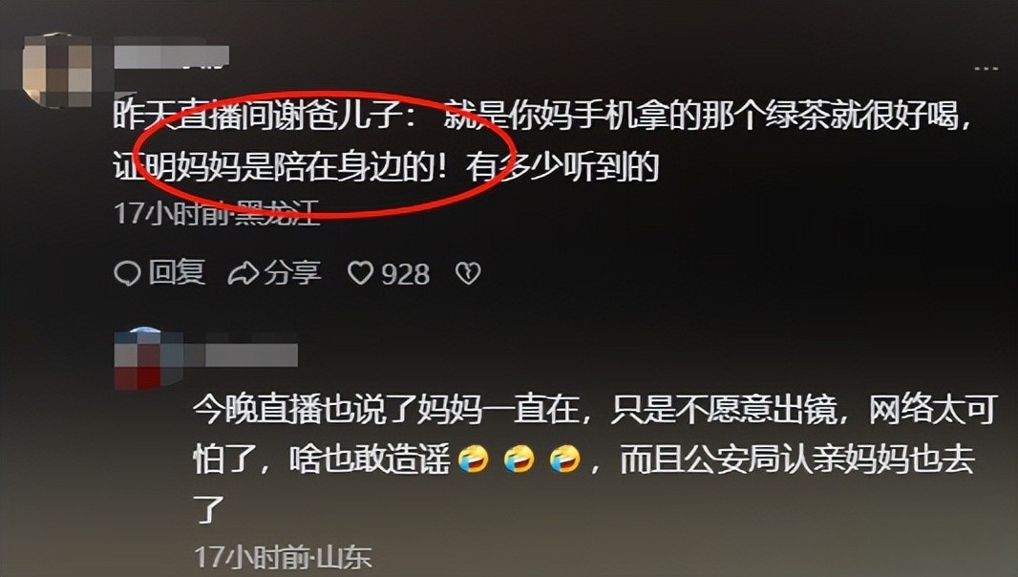The height and width of the screenshot is (577, 1018).
Task: Select the comment starting with 昨天直播间谢爸儿子
Action: 541,141
